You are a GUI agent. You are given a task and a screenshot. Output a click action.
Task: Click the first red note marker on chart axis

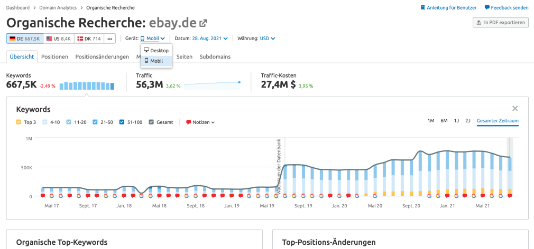[43, 196]
